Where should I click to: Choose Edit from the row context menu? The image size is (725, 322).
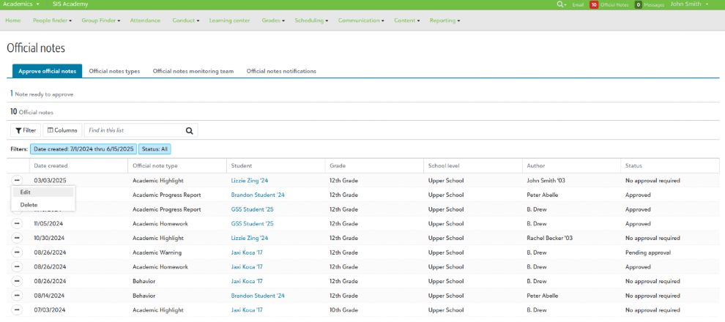[42, 192]
